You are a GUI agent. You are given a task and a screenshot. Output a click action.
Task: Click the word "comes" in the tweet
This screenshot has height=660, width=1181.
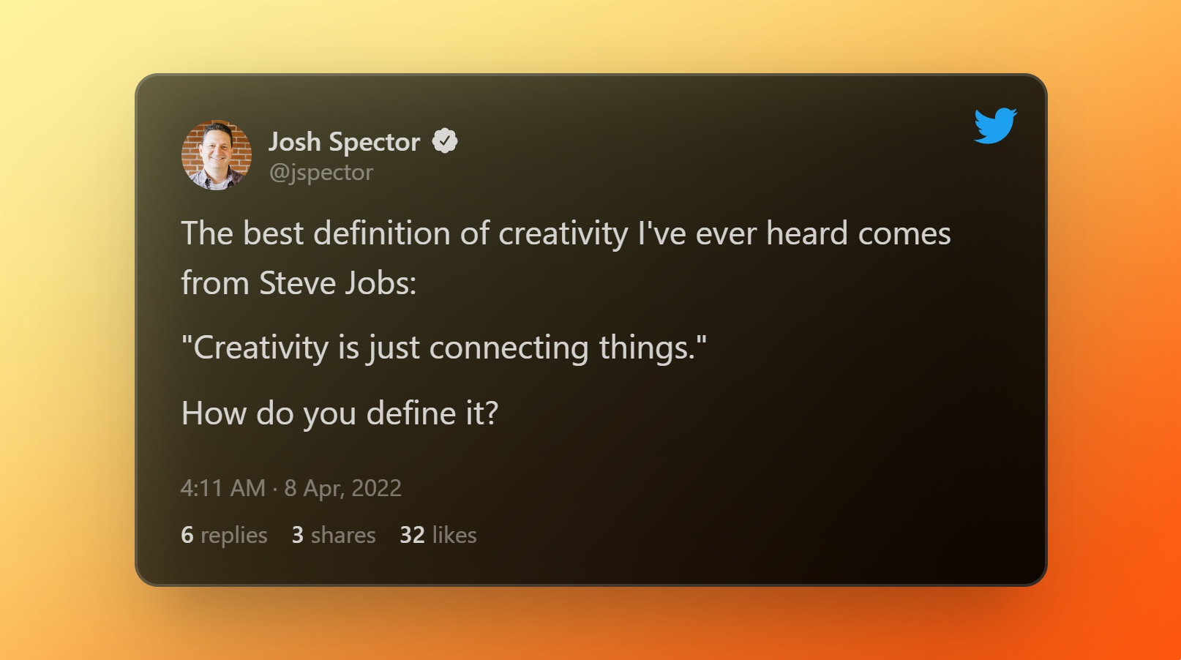pos(904,234)
